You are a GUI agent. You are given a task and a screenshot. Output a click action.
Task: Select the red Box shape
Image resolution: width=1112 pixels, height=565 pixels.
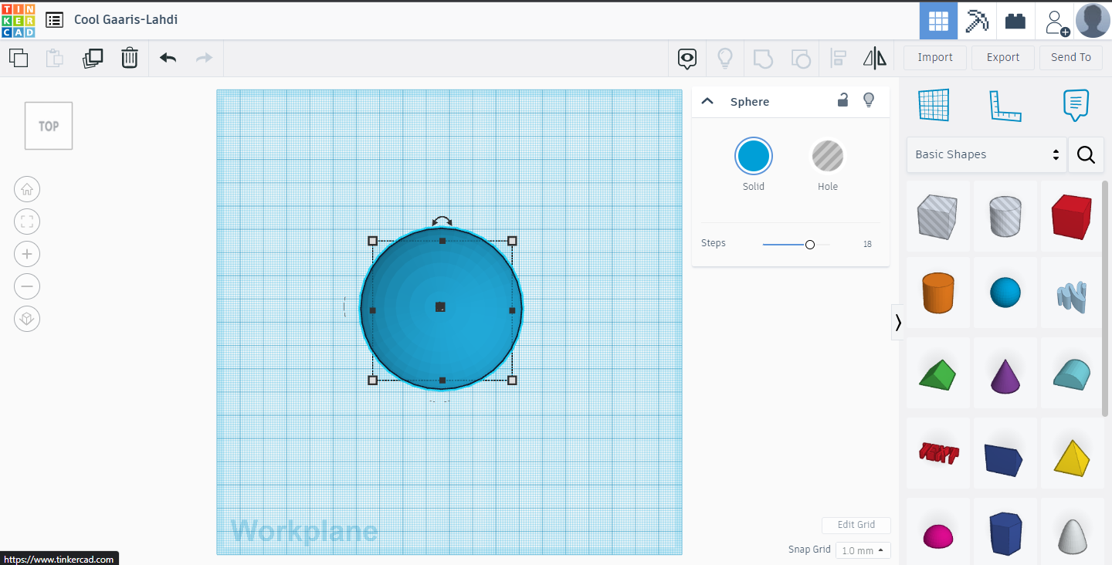click(1071, 216)
